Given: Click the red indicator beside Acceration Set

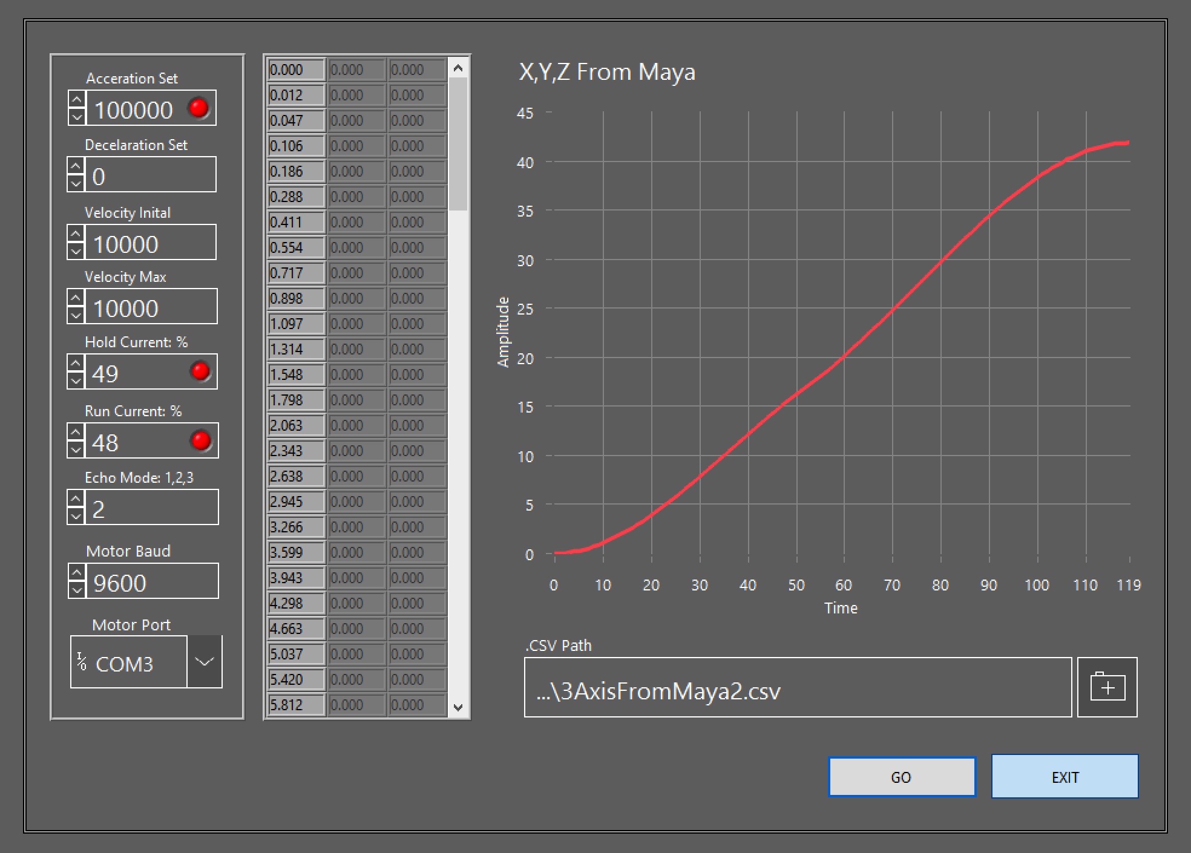Looking at the screenshot, I should click(x=198, y=108).
